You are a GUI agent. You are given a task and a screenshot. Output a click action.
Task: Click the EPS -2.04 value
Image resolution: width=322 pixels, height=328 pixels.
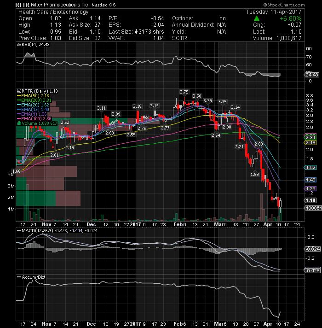(157, 25)
